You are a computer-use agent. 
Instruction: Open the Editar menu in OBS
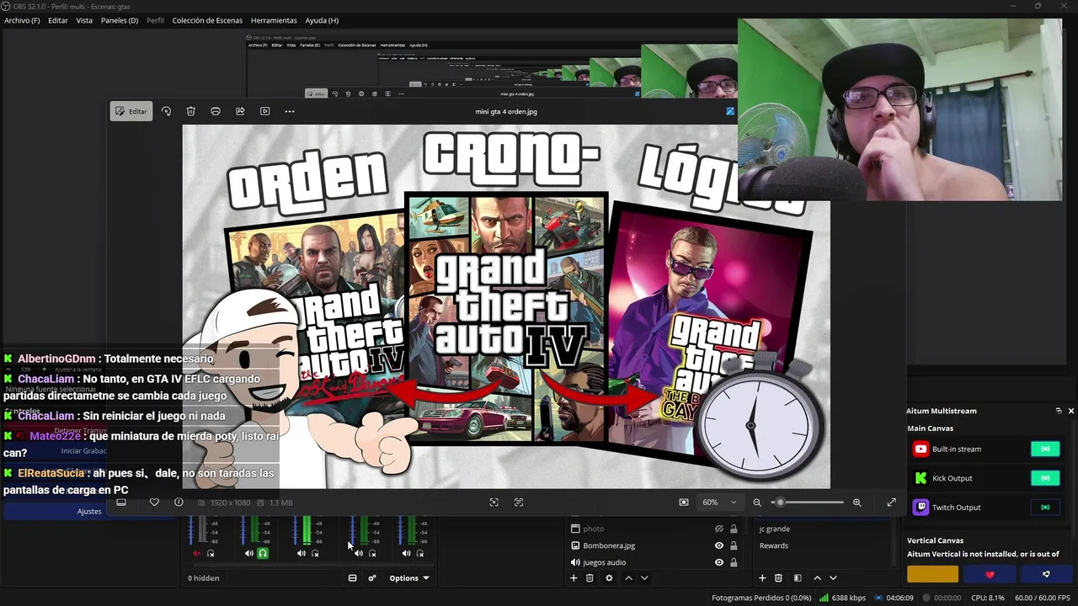point(58,20)
